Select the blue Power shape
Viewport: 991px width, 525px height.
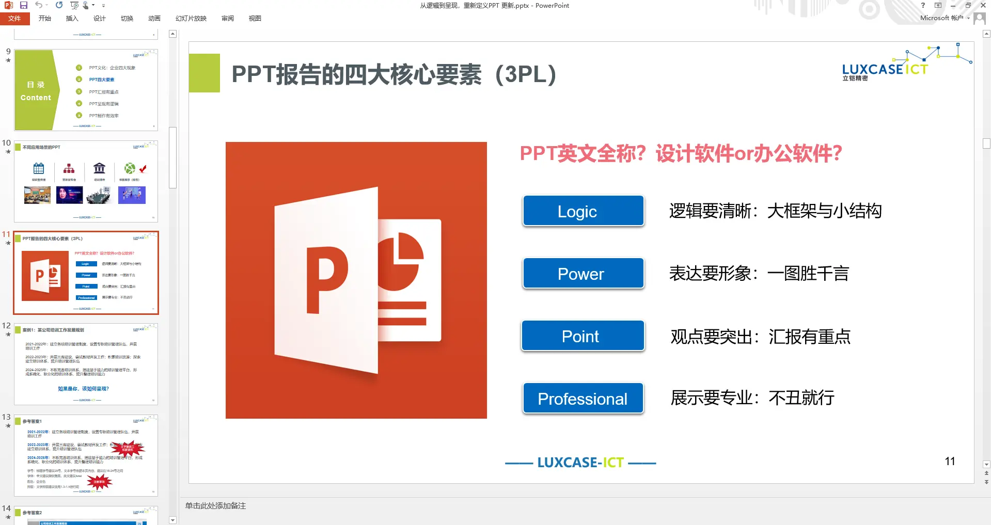coord(584,274)
